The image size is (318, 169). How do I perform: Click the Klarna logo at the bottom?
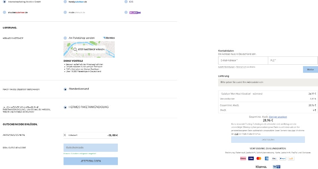[x=261, y=166]
